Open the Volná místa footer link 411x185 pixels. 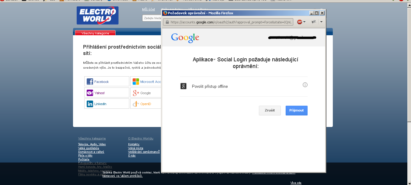pos(135,148)
